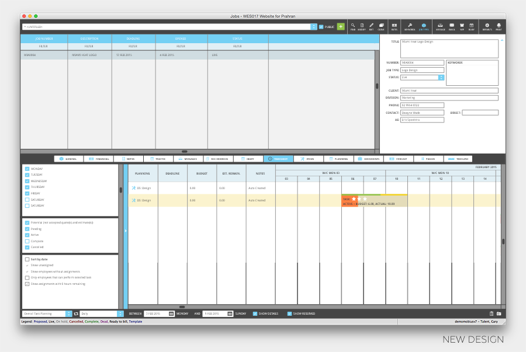Click the camera icon in bottom bar
The image size is (526, 352).
coord(499,314)
